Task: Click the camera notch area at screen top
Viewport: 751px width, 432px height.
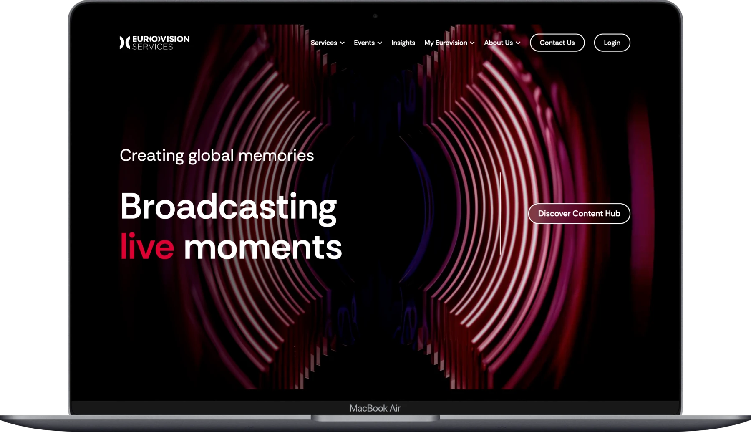Action: (x=375, y=16)
